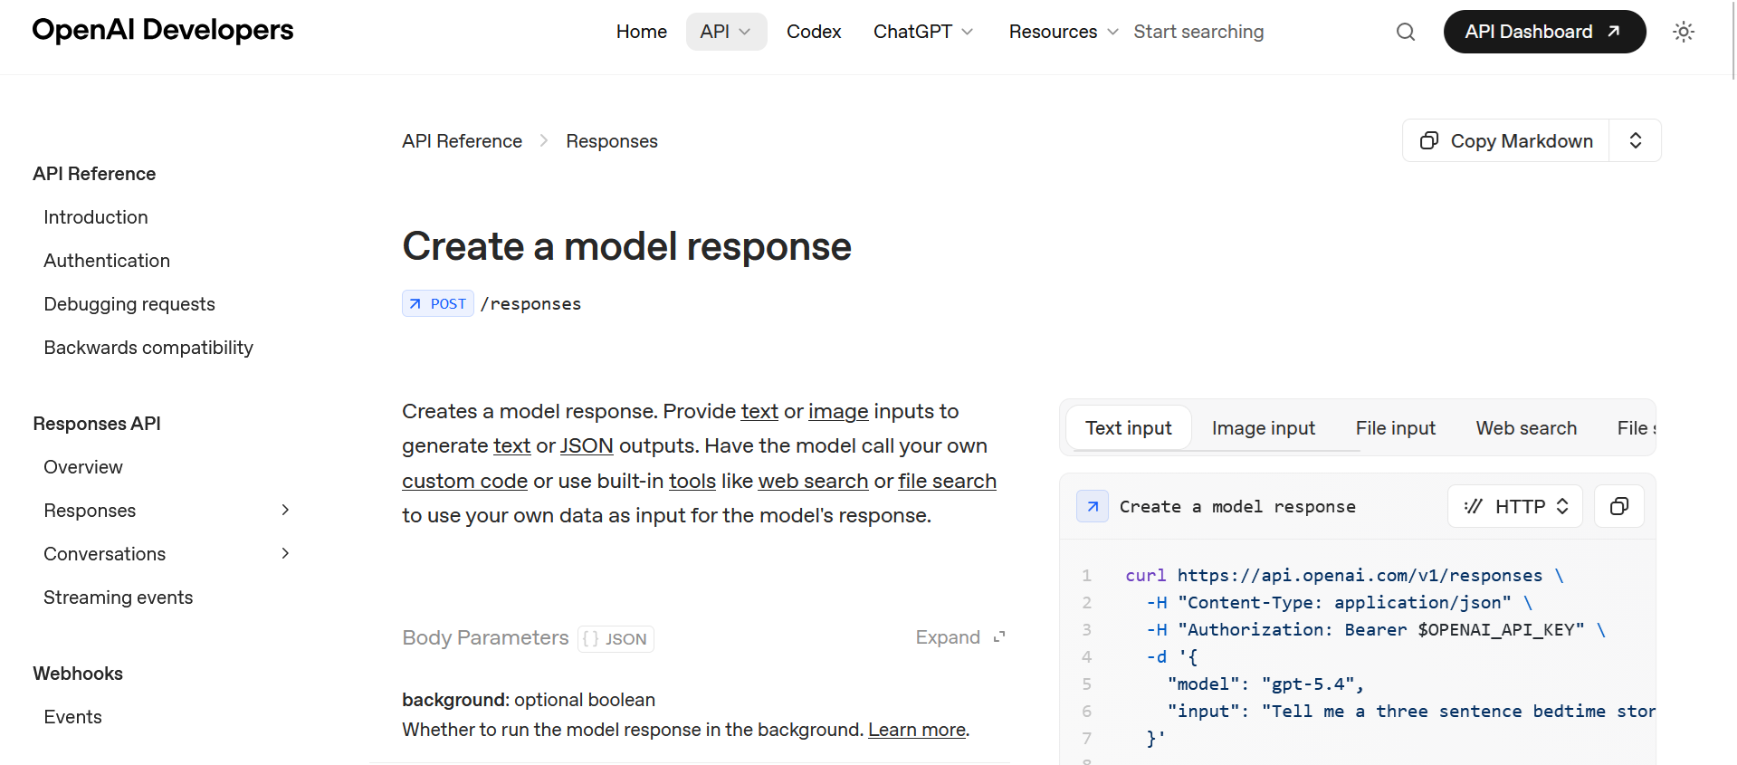Select the File input tab
This screenshot has height=765, width=1737.
pos(1396,428)
